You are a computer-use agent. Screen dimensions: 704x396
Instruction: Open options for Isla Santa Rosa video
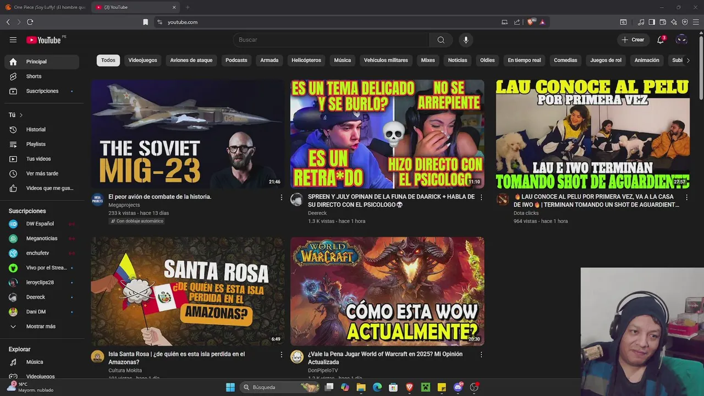point(282,355)
